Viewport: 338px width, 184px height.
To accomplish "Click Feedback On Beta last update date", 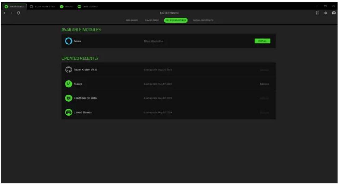I will coord(158,98).
